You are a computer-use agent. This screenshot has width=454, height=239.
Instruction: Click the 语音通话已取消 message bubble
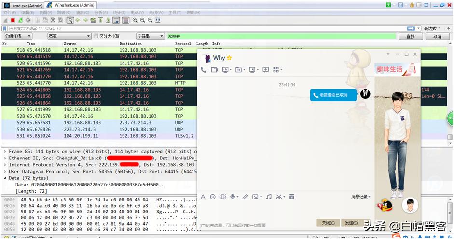333,95
